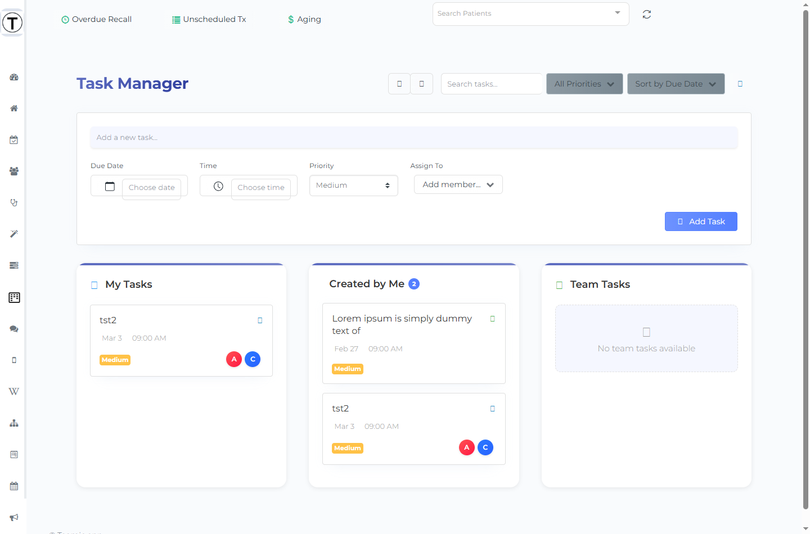This screenshot has width=810, height=534.
Task: Open the Sort by Due Date dropdown
Action: point(676,84)
